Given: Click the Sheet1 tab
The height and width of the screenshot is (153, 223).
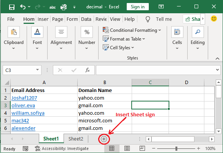Looking at the screenshot, I should [51, 139].
